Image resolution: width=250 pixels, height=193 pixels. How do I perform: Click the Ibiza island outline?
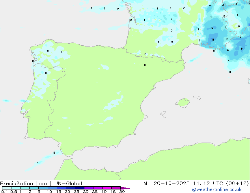click(163, 113)
